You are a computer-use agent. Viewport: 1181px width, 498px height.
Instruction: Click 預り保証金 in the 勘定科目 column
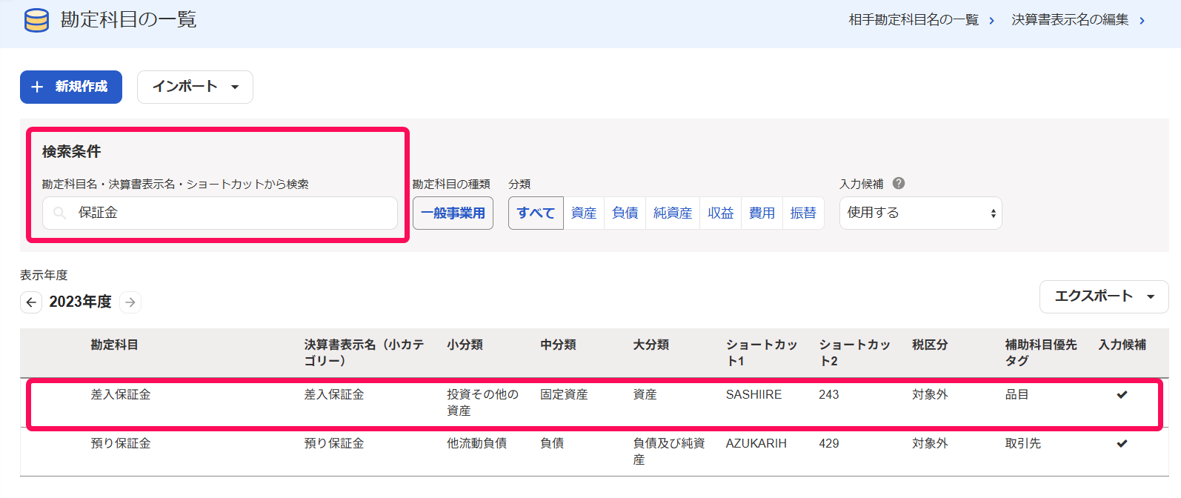point(121,444)
